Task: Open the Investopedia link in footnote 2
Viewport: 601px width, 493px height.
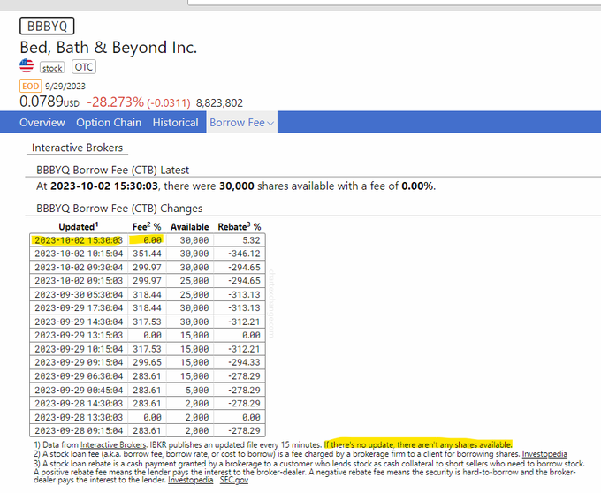Action: pyautogui.click(x=544, y=454)
